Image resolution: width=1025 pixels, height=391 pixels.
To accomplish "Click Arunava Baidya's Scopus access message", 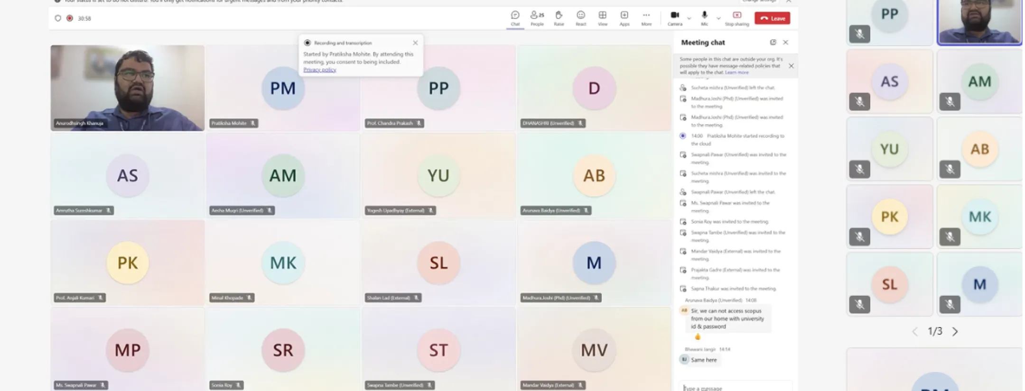I will click(727, 318).
